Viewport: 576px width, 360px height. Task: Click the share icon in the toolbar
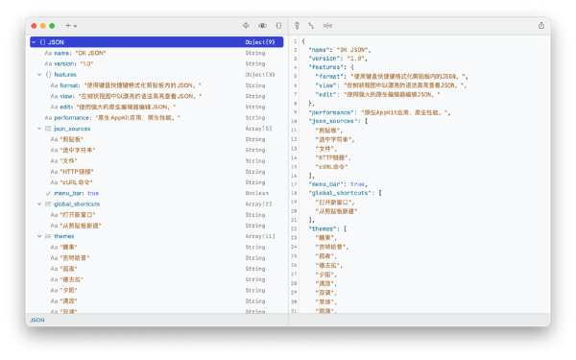(541, 25)
